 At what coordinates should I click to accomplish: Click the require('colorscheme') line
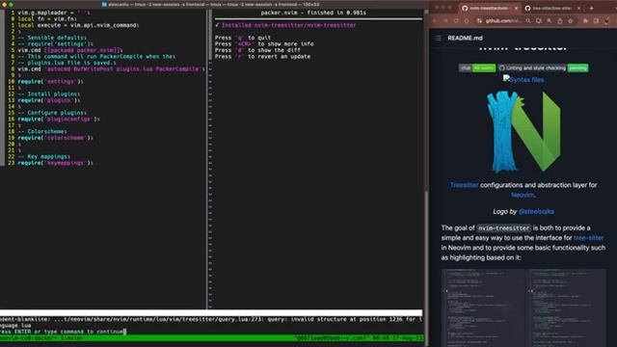[x=56, y=138]
